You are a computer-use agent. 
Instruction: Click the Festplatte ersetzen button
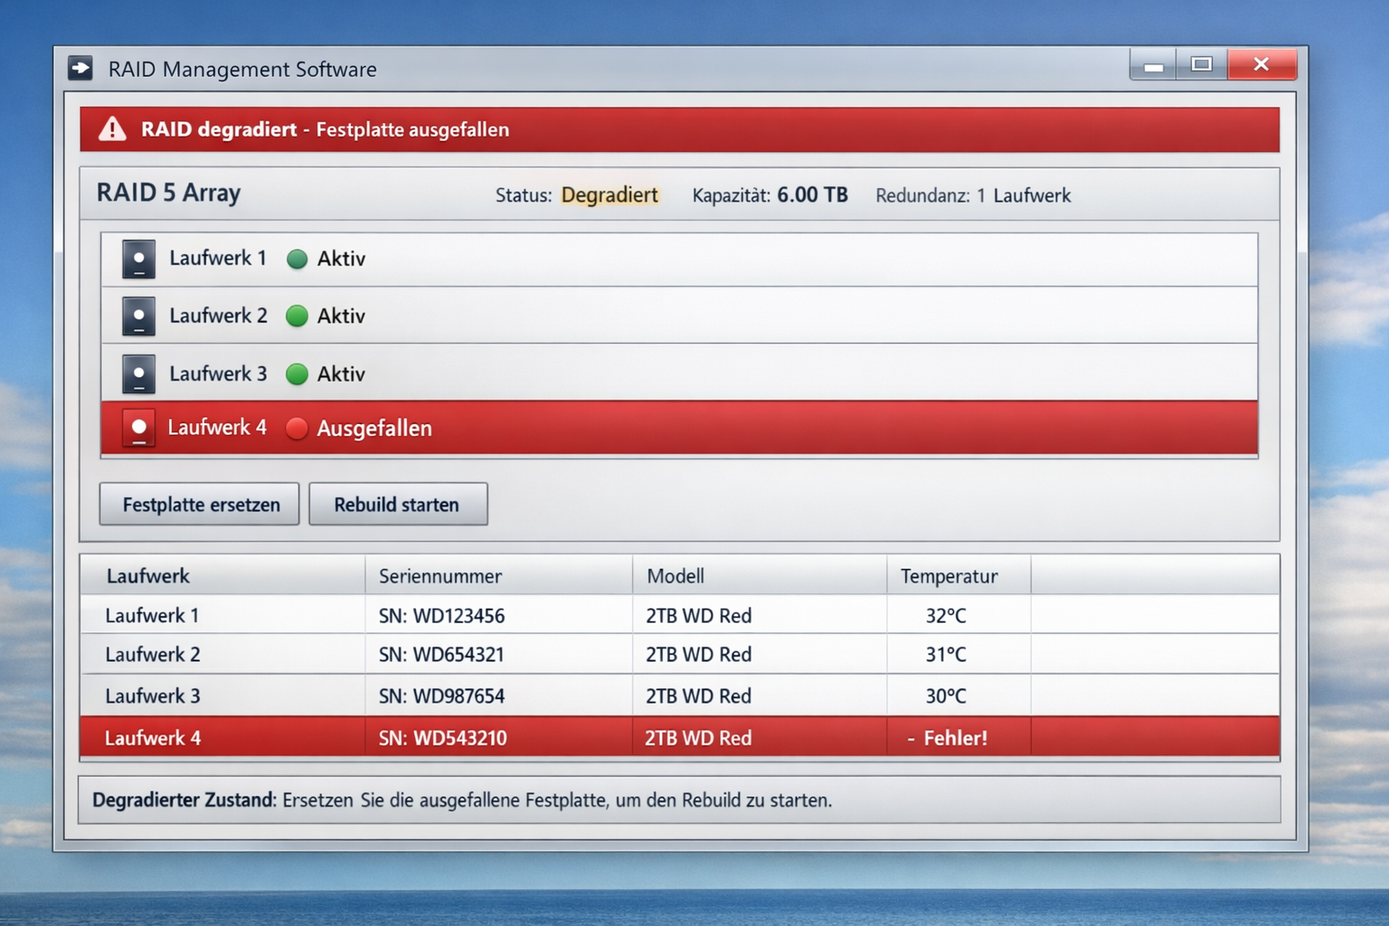coord(198,504)
